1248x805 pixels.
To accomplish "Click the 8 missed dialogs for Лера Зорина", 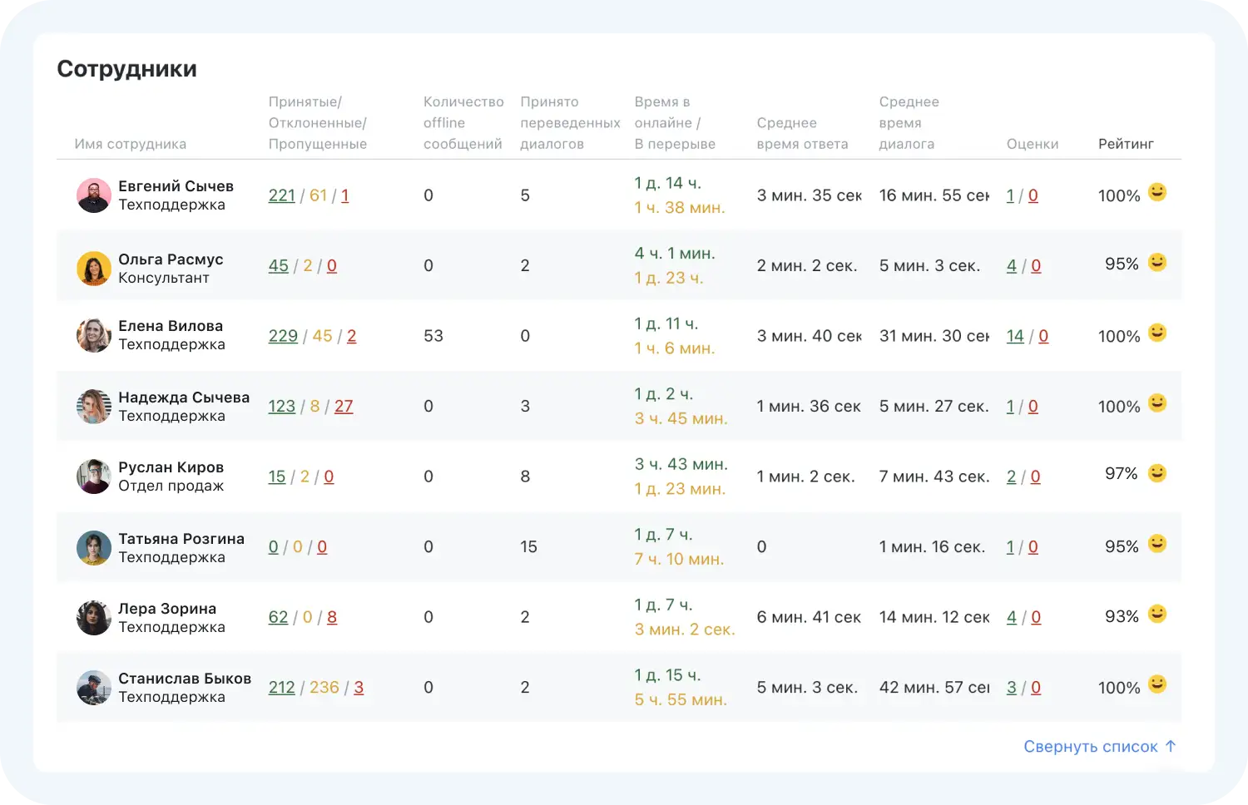I will click(332, 617).
